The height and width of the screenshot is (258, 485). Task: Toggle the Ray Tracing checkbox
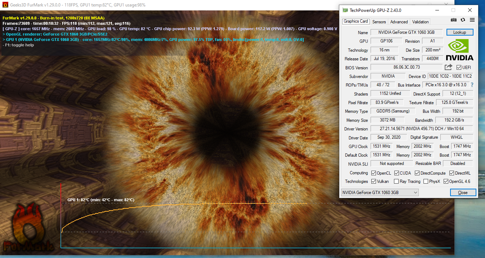pos(396,181)
